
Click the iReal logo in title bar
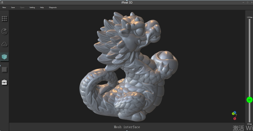tap(2, 2)
